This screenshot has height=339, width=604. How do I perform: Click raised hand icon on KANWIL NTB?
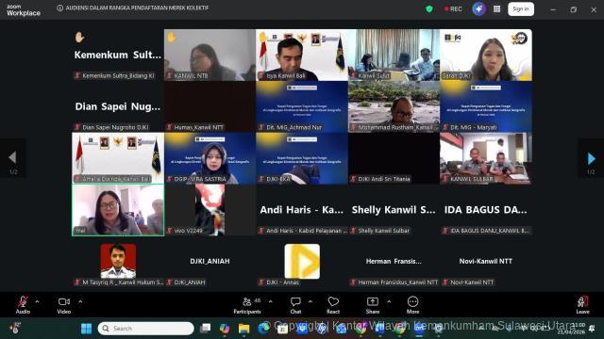[x=172, y=37]
